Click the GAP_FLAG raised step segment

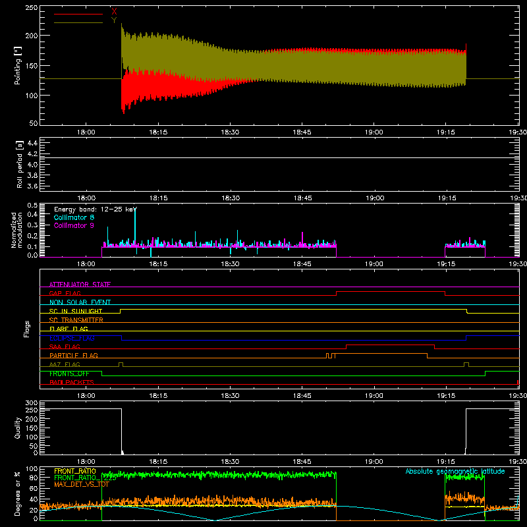pyautogui.click(x=391, y=292)
